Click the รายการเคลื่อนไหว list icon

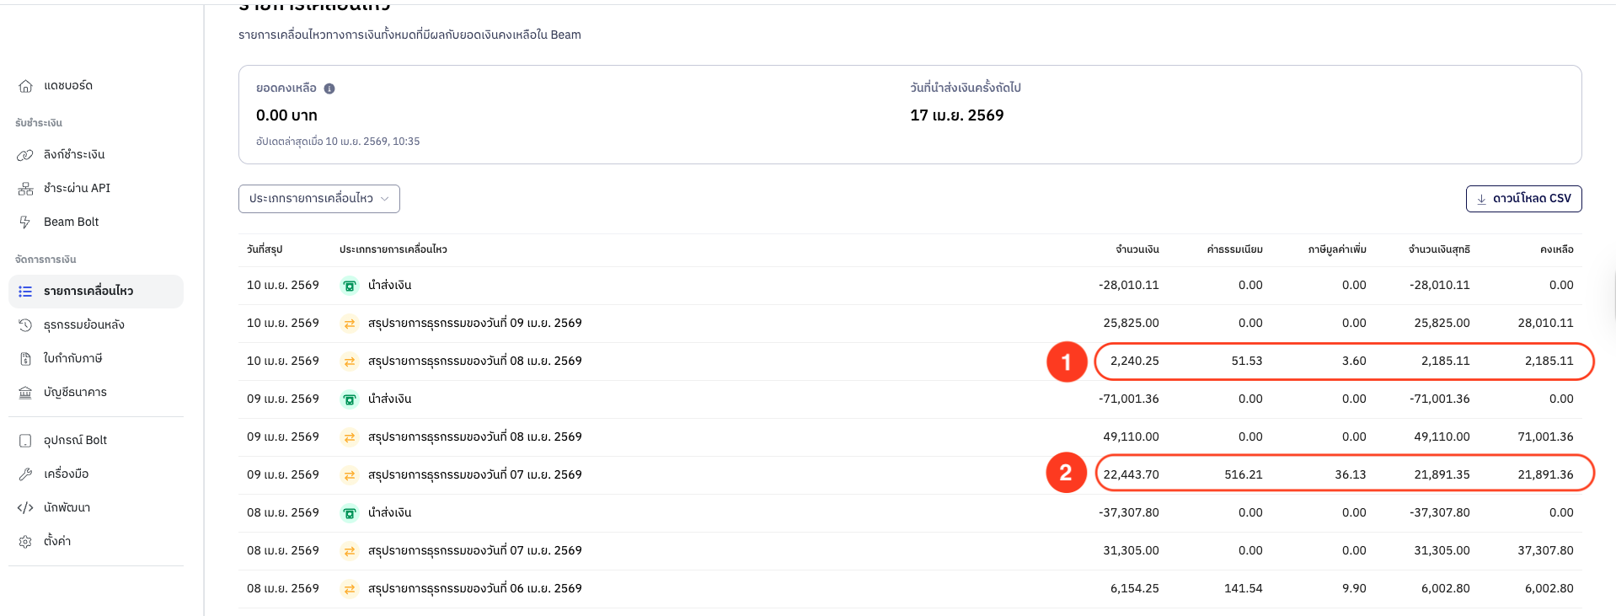coord(25,292)
